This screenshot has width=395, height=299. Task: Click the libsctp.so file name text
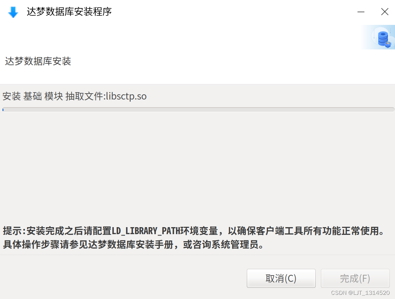click(x=126, y=96)
